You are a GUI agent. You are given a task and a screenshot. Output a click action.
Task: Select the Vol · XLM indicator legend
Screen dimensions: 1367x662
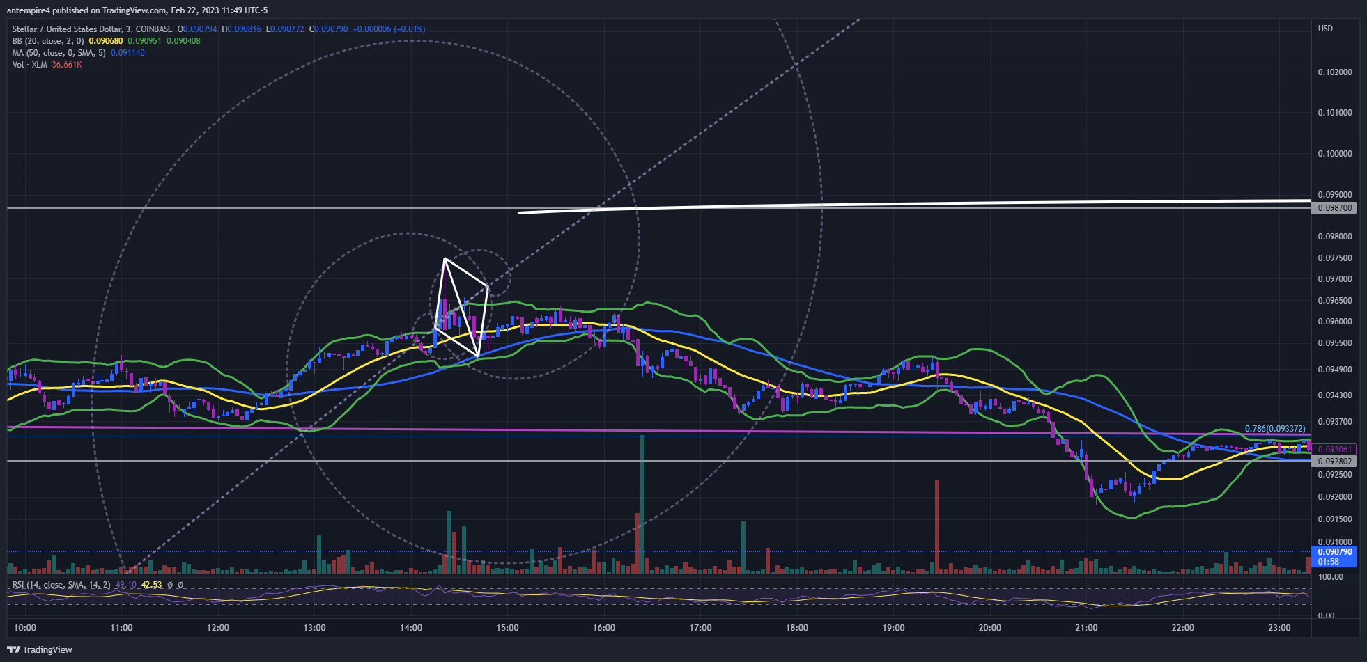tap(30, 65)
